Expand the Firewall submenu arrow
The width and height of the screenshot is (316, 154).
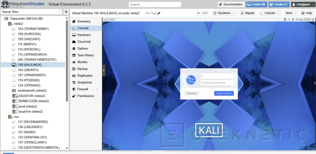pos(97,89)
